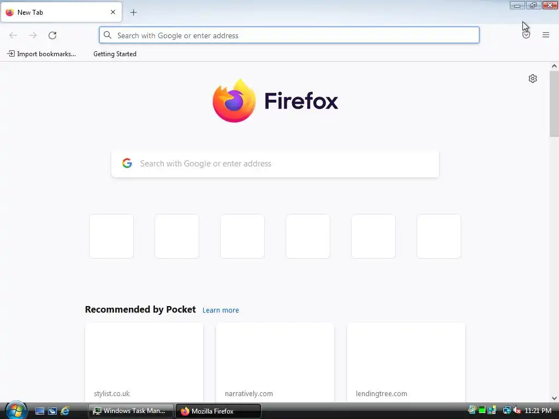Image resolution: width=559 pixels, height=419 pixels.
Task: Open Firefox application menu
Action: 546,35
